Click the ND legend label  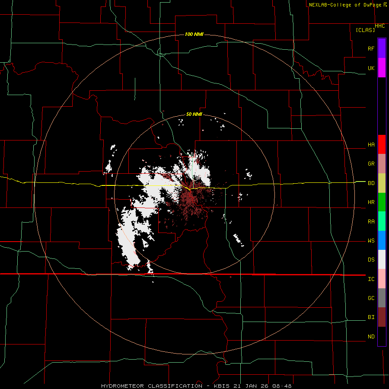tap(371, 337)
